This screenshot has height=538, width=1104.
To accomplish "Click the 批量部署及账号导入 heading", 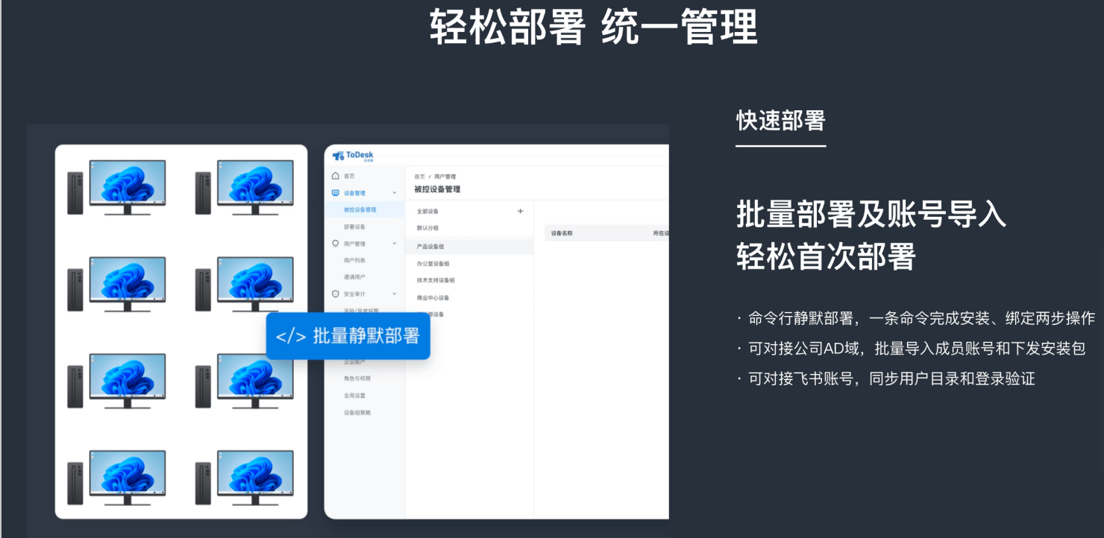I will tap(871, 215).
